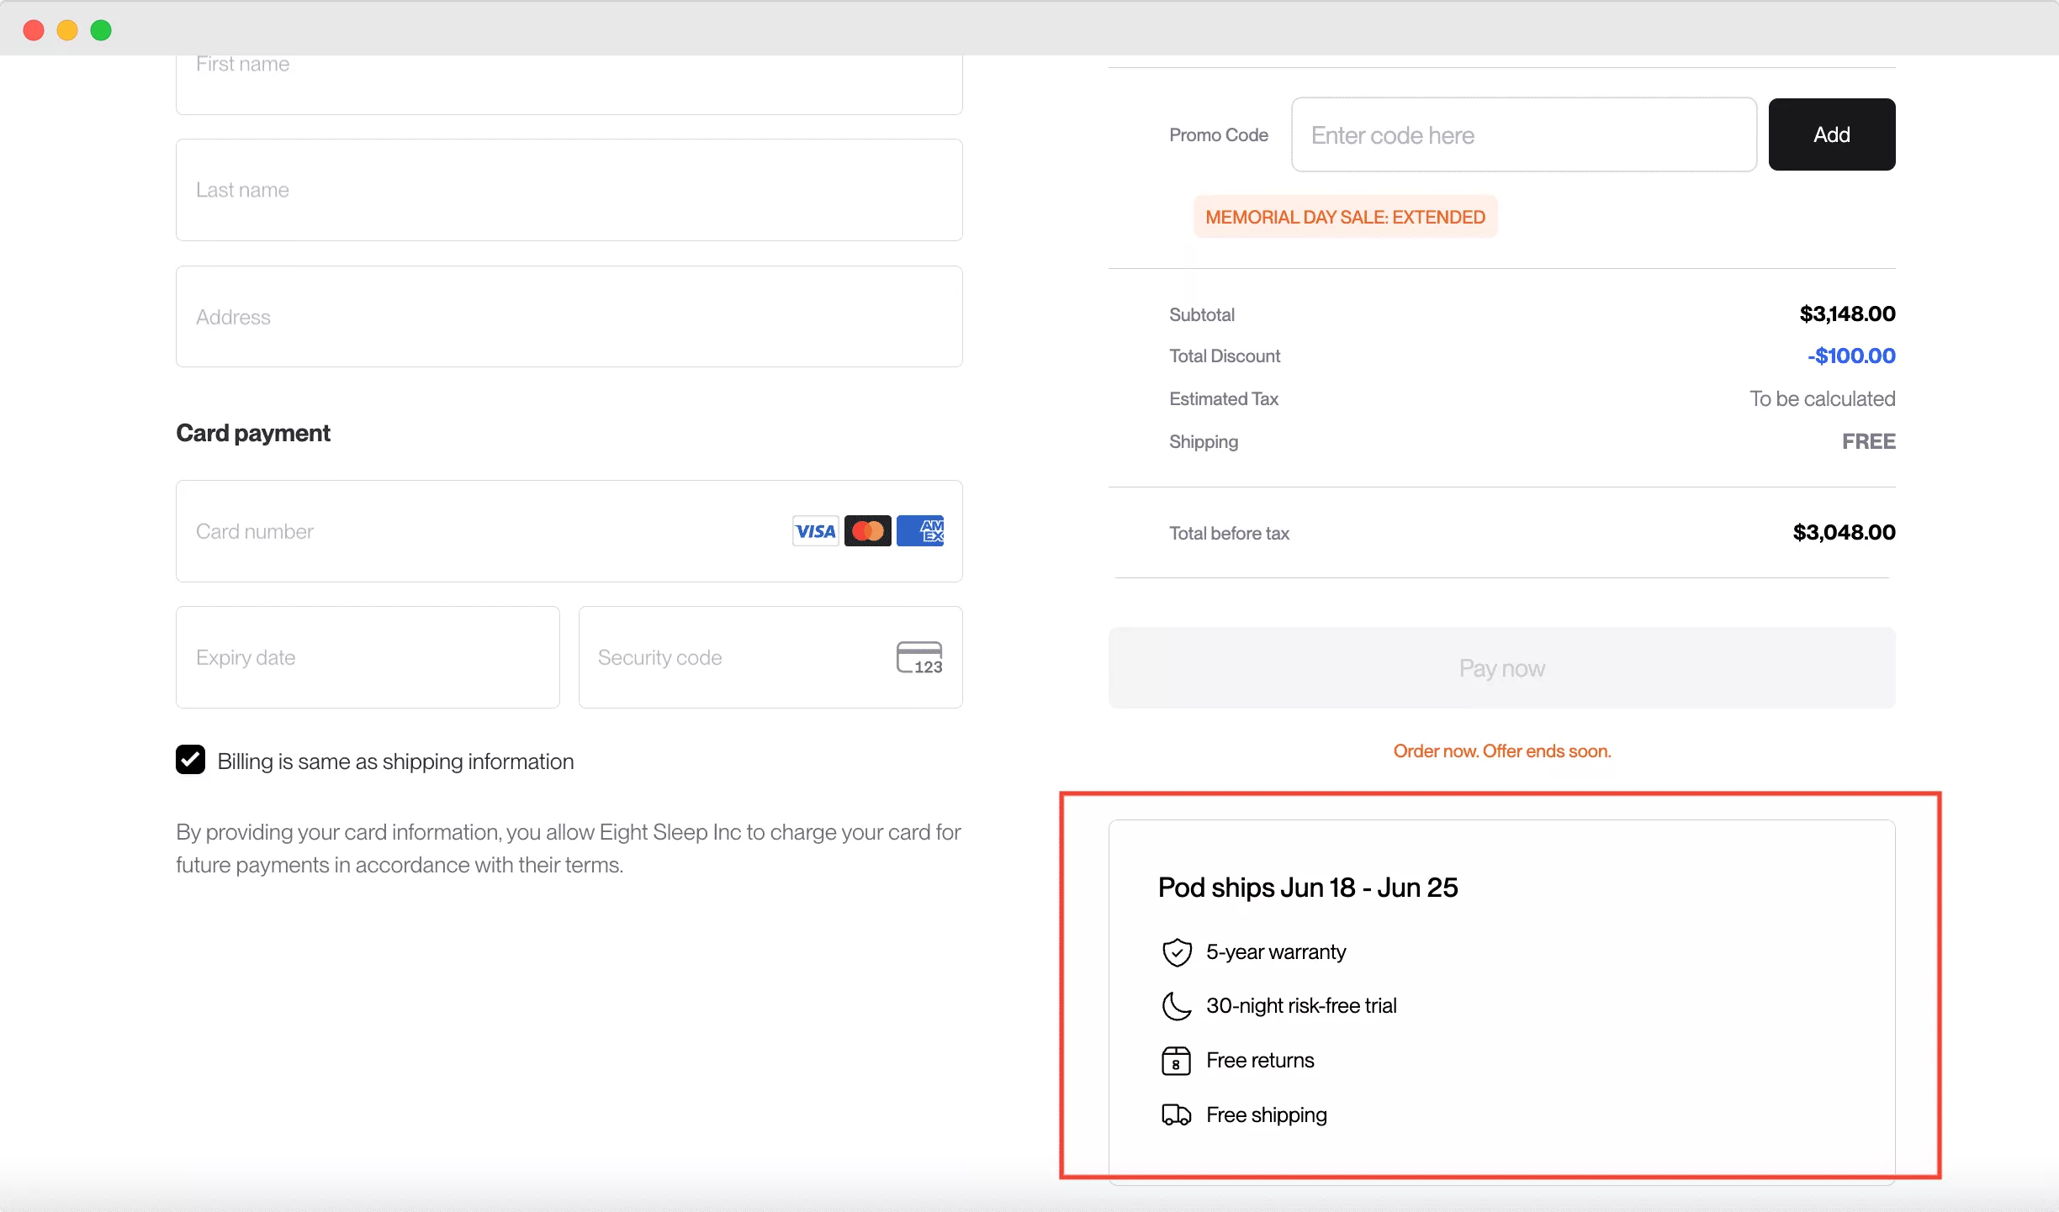Focus the Security code field
Viewport: 2059px width, 1212px height.
click(x=770, y=657)
